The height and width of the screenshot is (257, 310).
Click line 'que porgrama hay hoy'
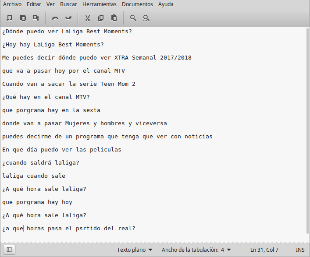pyautogui.click(x=37, y=202)
